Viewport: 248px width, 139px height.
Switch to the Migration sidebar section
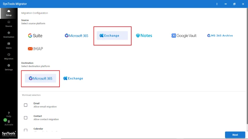pos(9,56)
